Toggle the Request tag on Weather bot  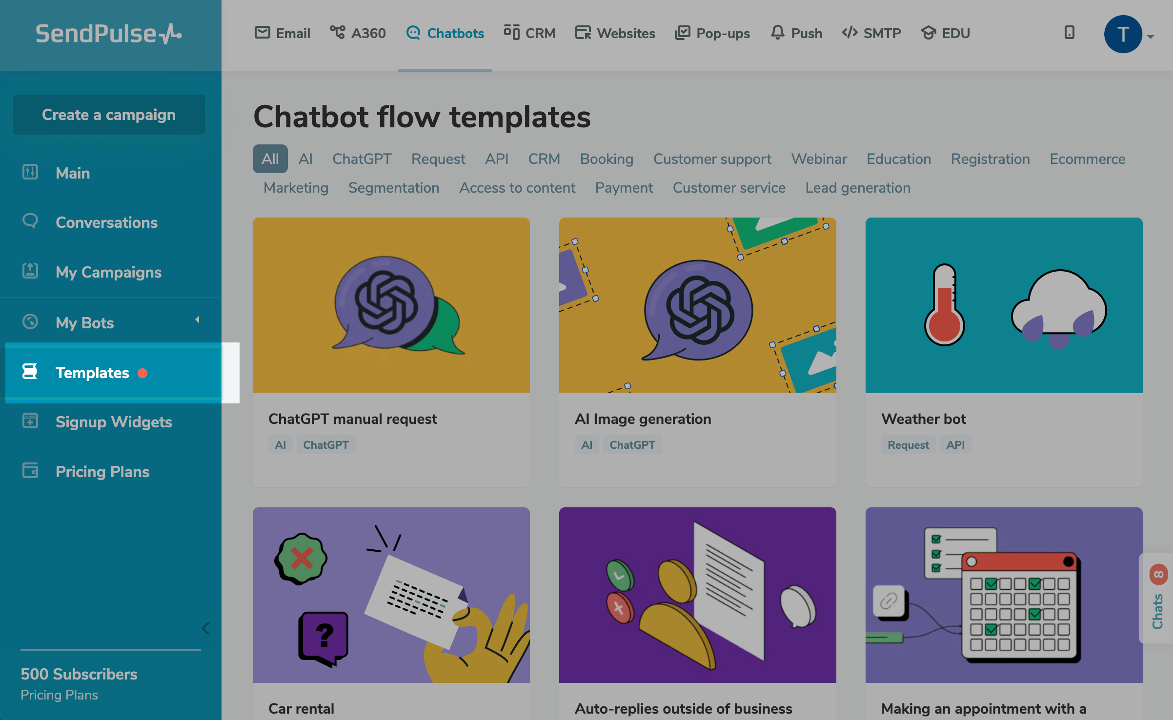[x=908, y=444]
